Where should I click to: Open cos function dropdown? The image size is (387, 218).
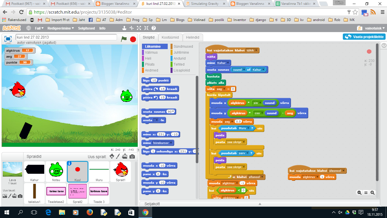coord(259,113)
